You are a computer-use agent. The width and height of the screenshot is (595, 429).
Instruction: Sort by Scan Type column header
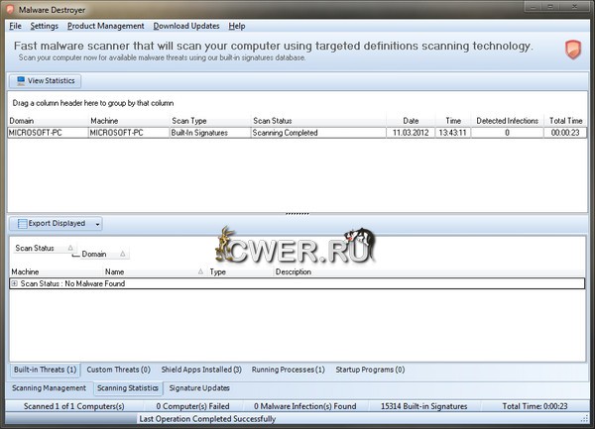coord(210,121)
